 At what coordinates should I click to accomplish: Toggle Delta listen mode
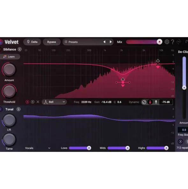pyautogui.click(x=32, y=42)
